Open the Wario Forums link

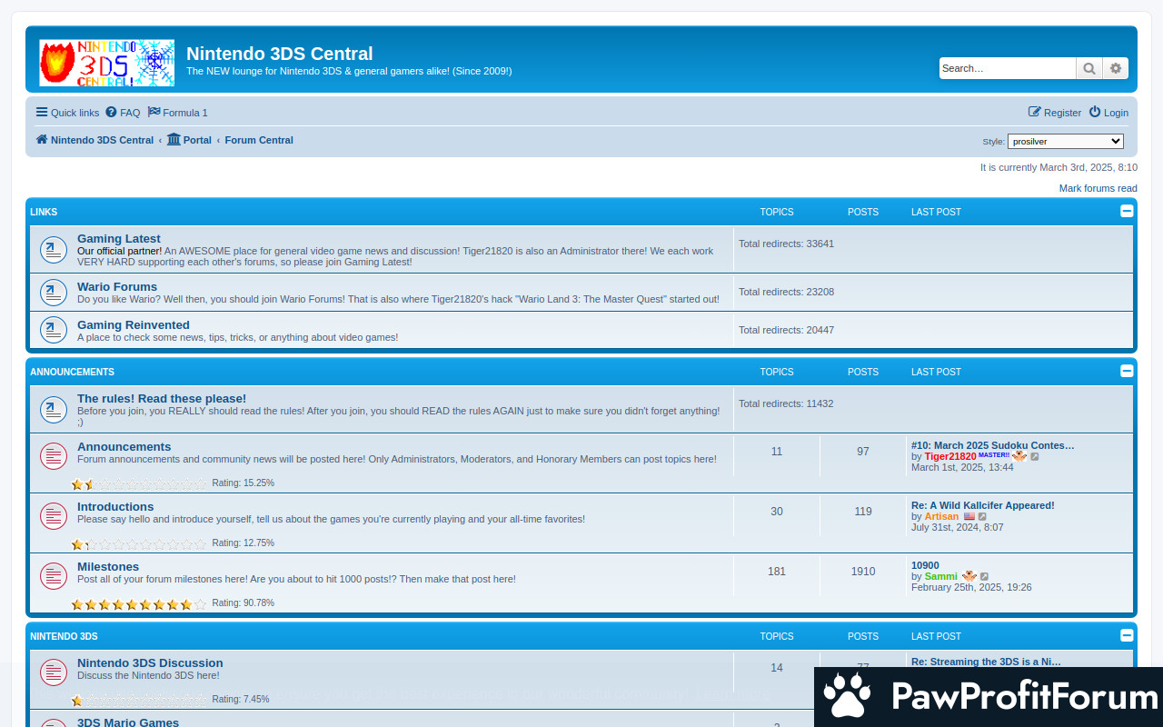tap(117, 287)
